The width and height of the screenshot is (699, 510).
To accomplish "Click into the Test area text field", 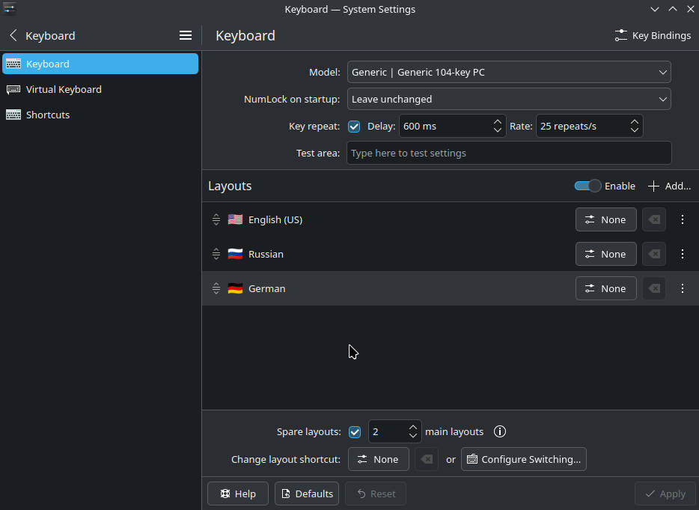I will pyautogui.click(x=509, y=153).
